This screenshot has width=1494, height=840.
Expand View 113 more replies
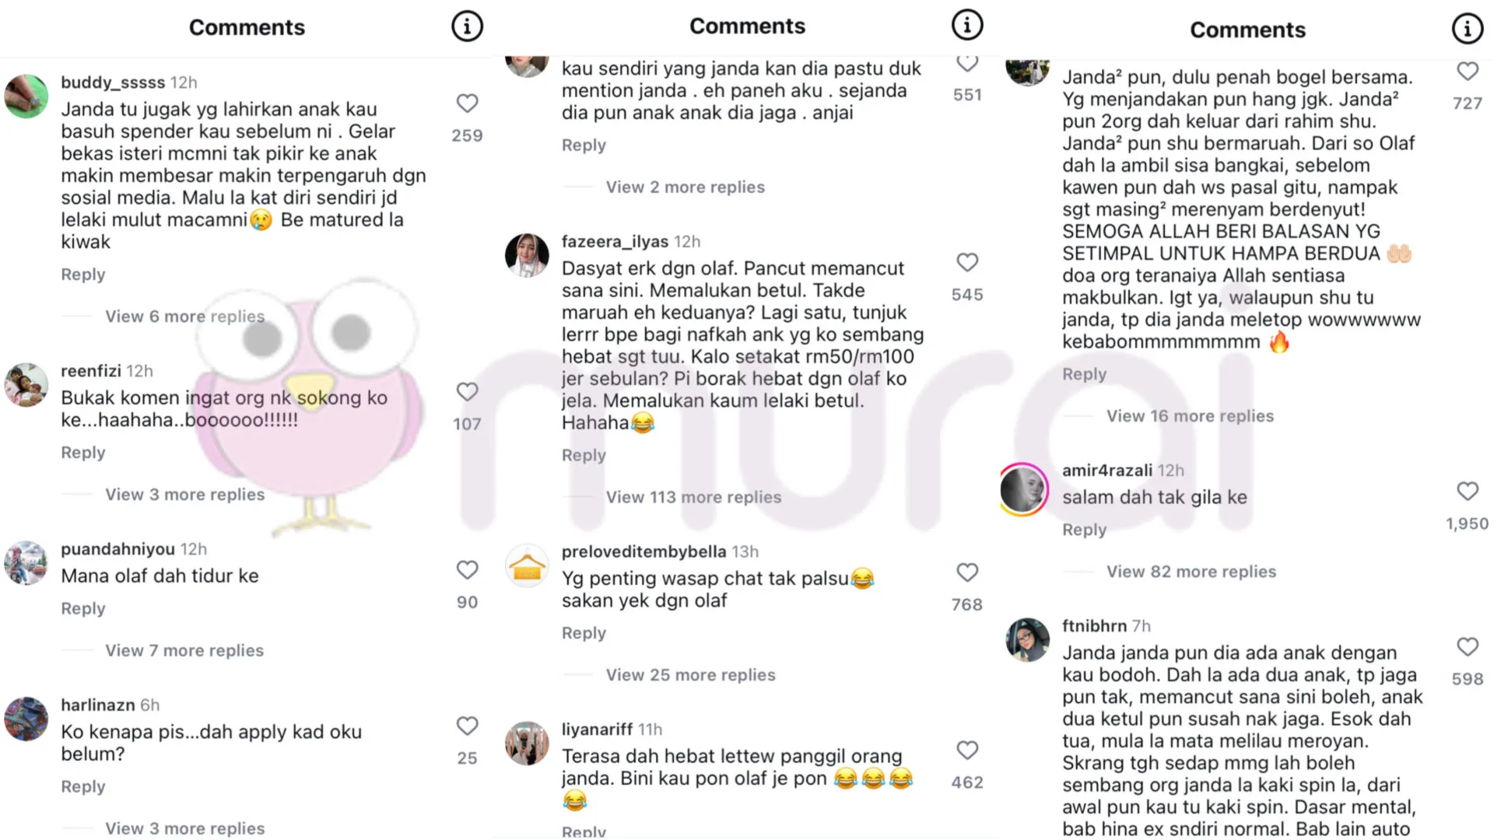[693, 497]
